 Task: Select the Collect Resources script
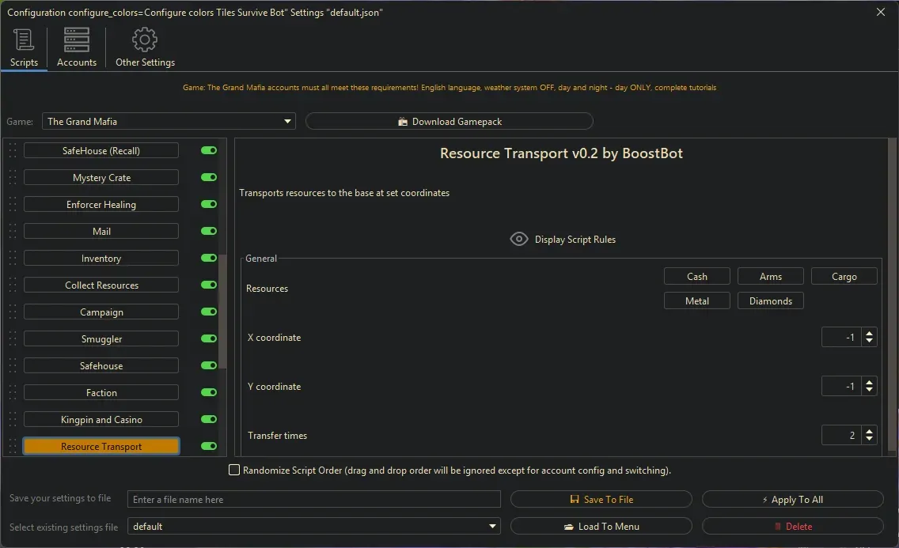coord(101,285)
